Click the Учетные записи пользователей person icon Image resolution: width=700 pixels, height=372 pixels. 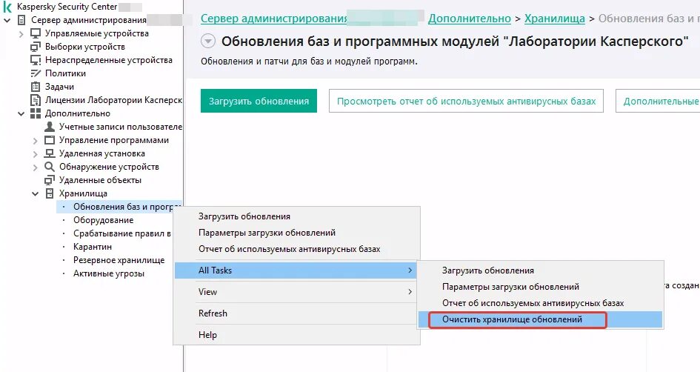[50, 127]
